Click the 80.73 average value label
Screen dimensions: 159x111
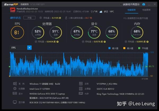pyautogui.click(x=151, y=66)
